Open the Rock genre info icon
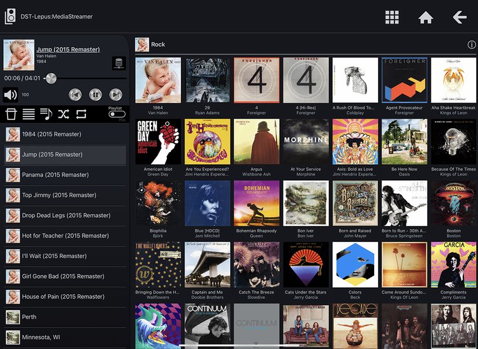478x349 pixels. 472,45
